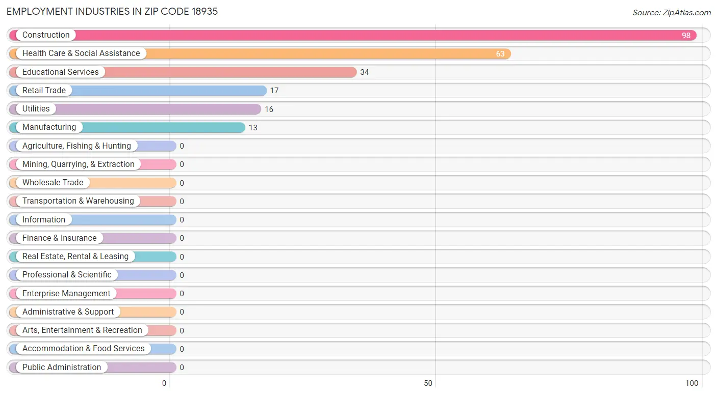717x395 pixels.
Task: Select Administrative & Support label
Action: 68,312
